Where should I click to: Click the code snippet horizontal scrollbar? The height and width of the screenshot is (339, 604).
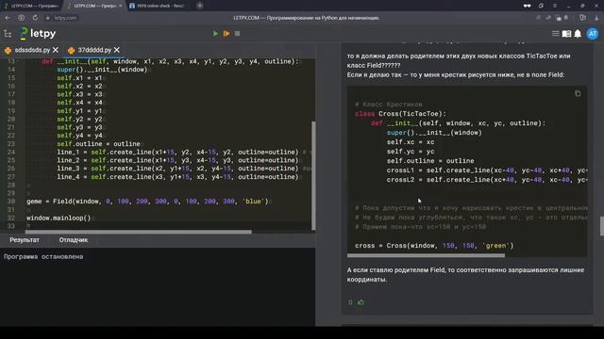pyautogui.click(x=426, y=255)
